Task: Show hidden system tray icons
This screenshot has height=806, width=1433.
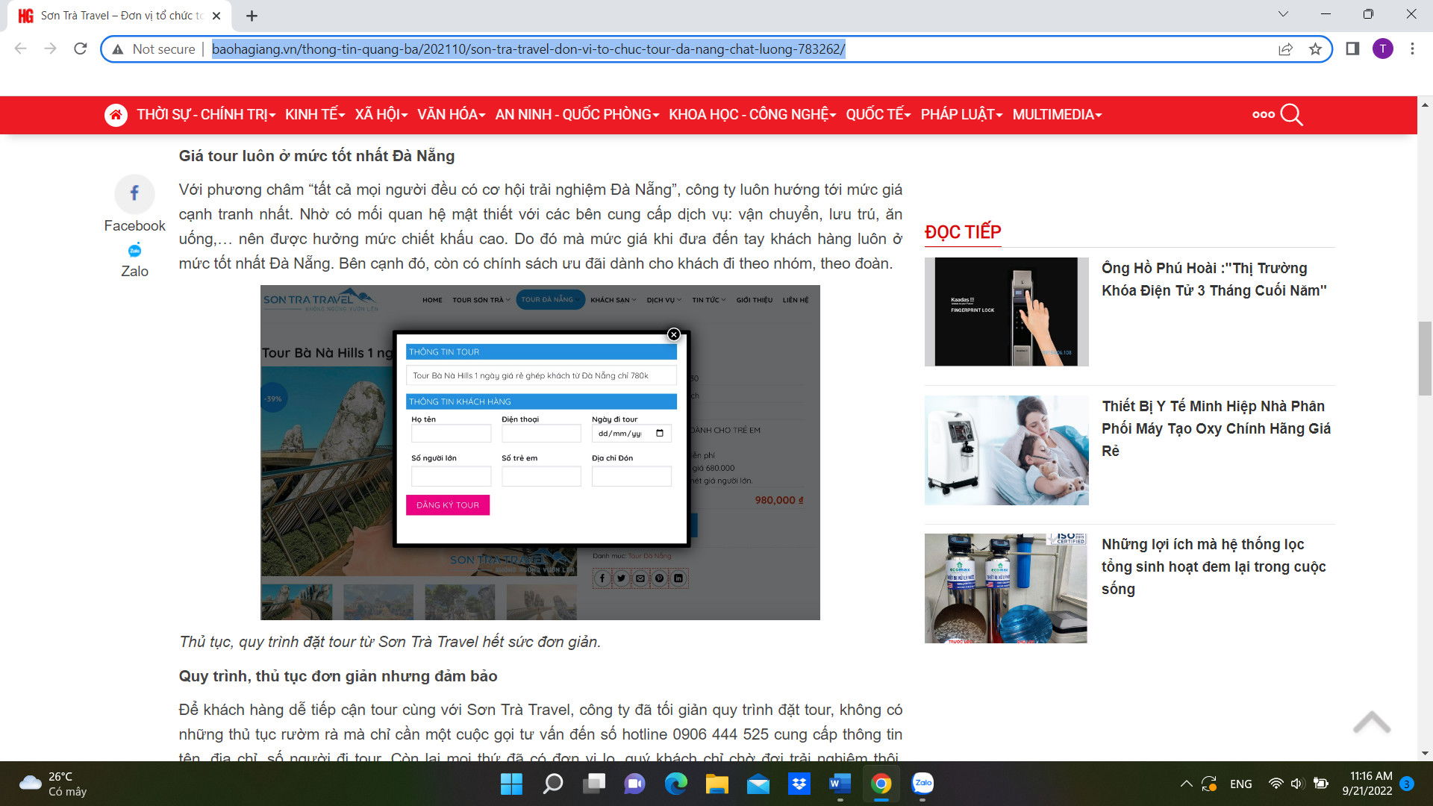Action: (1186, 784)
